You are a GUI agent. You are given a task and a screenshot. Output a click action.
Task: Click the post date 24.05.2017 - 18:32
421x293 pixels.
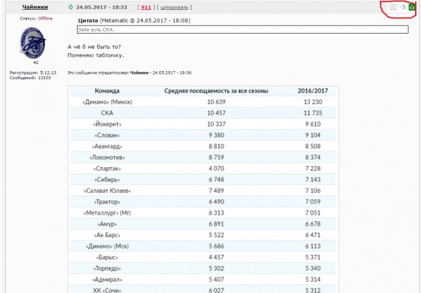pyautogui.click(x=102, y=7)
